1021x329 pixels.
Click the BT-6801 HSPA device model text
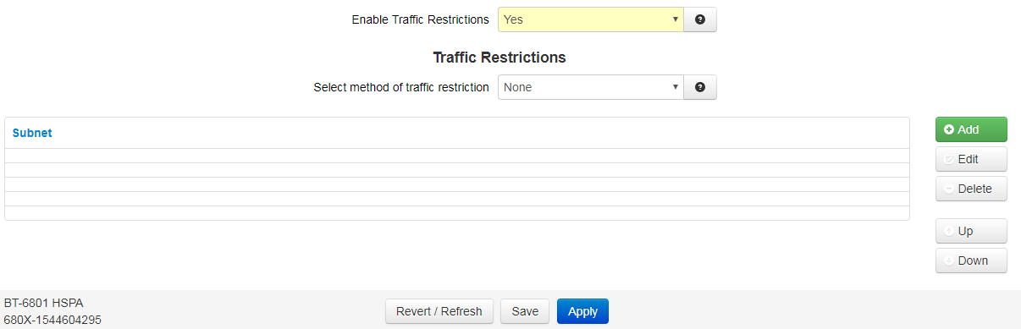coord(44,302)
